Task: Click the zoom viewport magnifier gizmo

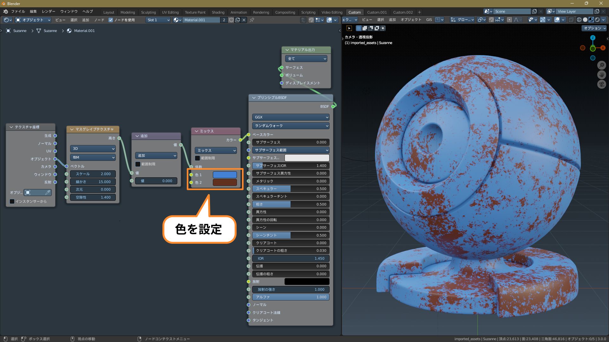Action: coord(601,65)
